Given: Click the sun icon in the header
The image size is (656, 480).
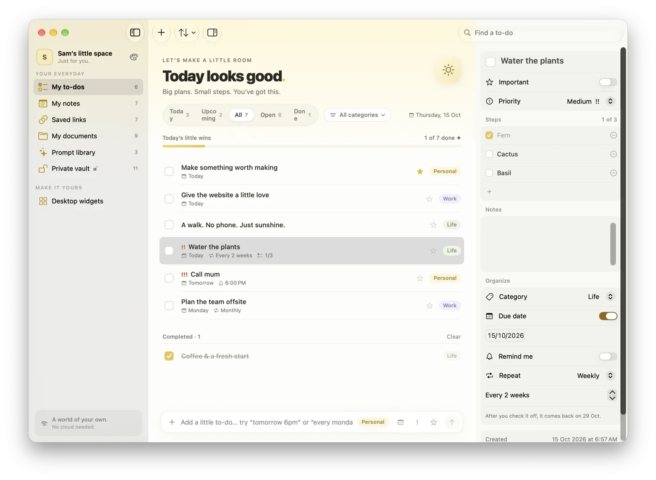Looking at the screenshot, I should [449, 70].
